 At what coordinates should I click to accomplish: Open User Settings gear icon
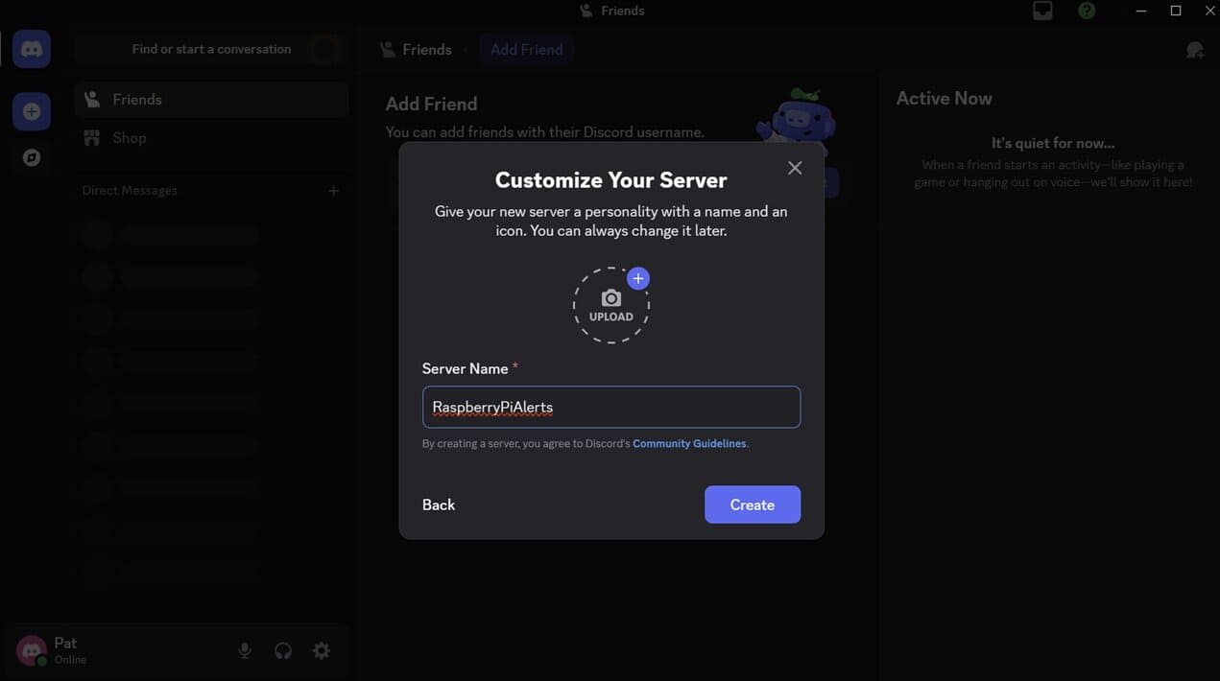click(x=322, y=650)
